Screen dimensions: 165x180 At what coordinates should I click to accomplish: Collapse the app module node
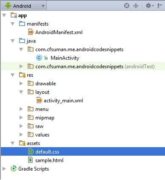(4, 15)
